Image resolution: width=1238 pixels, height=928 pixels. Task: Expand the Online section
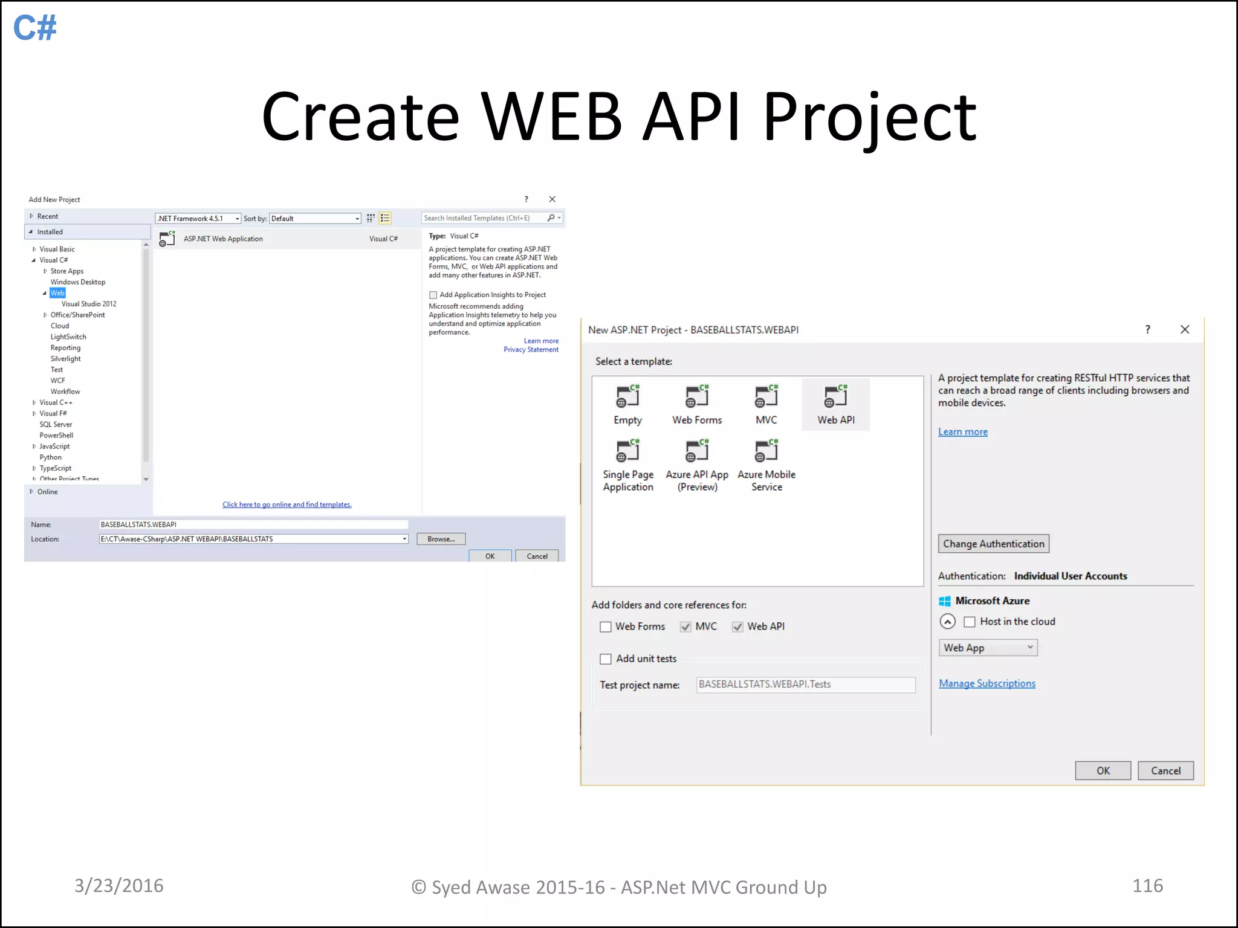(x=31, y=492)
